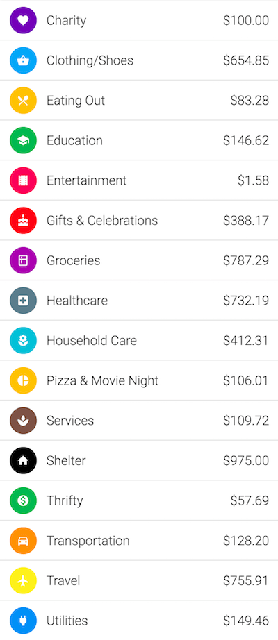This screenshot has height=640, width=278.
Task: Click the fork and spoon Eating Out icon
Action: (24, 101)
